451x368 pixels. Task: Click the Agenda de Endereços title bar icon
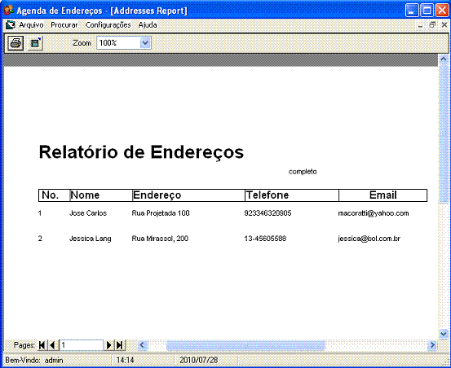(9, 10)
